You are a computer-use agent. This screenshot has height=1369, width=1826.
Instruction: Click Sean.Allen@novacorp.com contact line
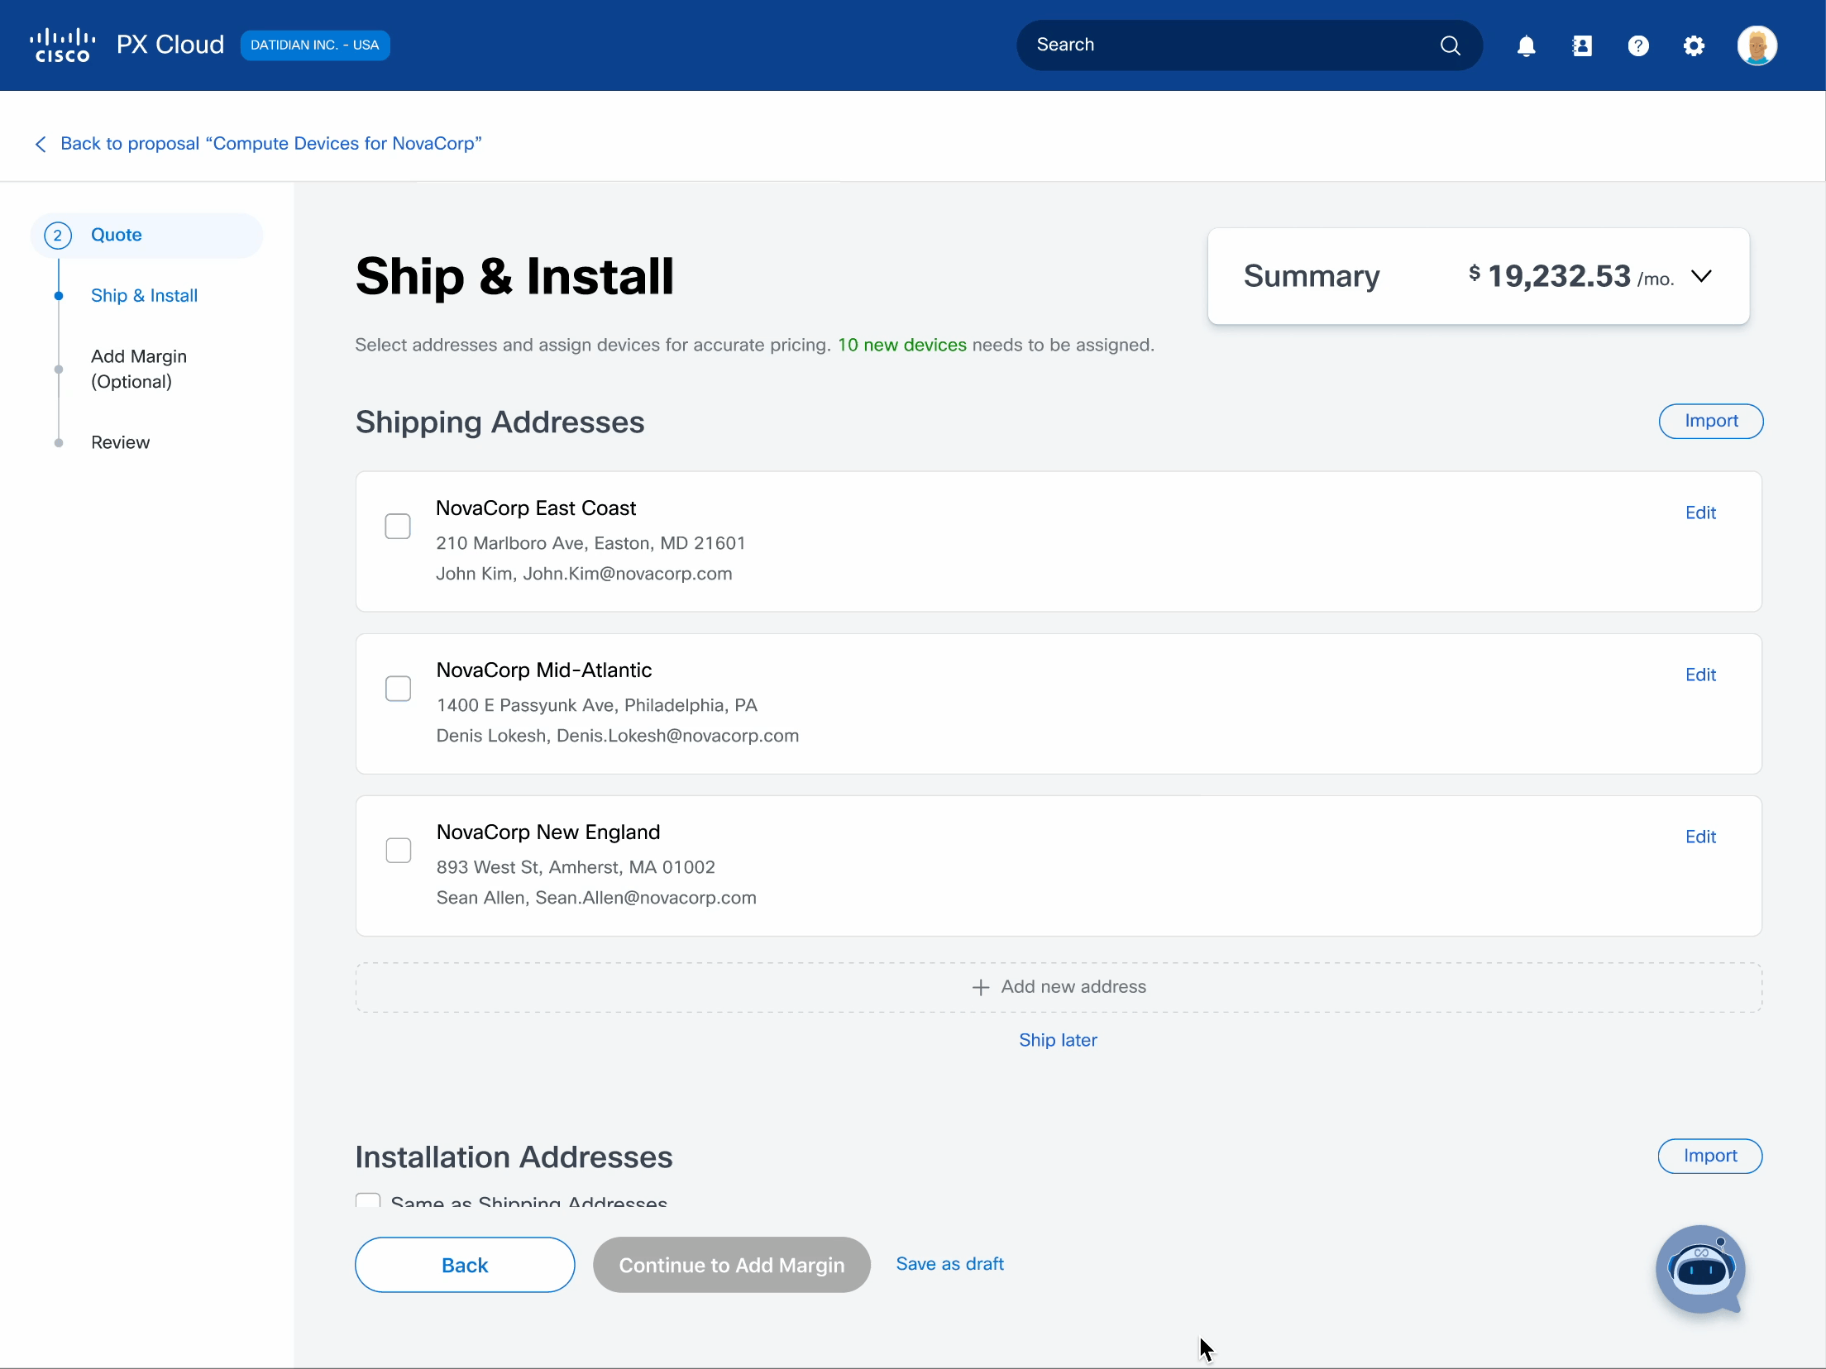(x=596, y=899)
